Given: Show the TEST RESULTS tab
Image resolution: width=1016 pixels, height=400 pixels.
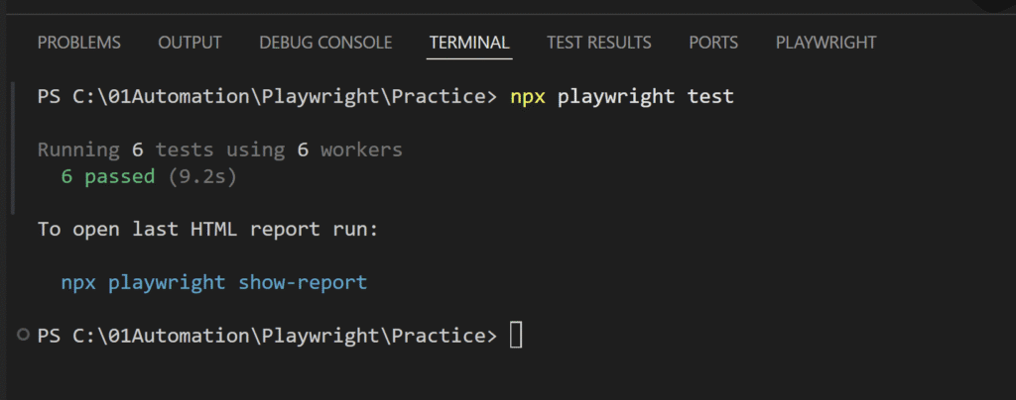Looking at the screenshot, I should click(x=598, y=43).
